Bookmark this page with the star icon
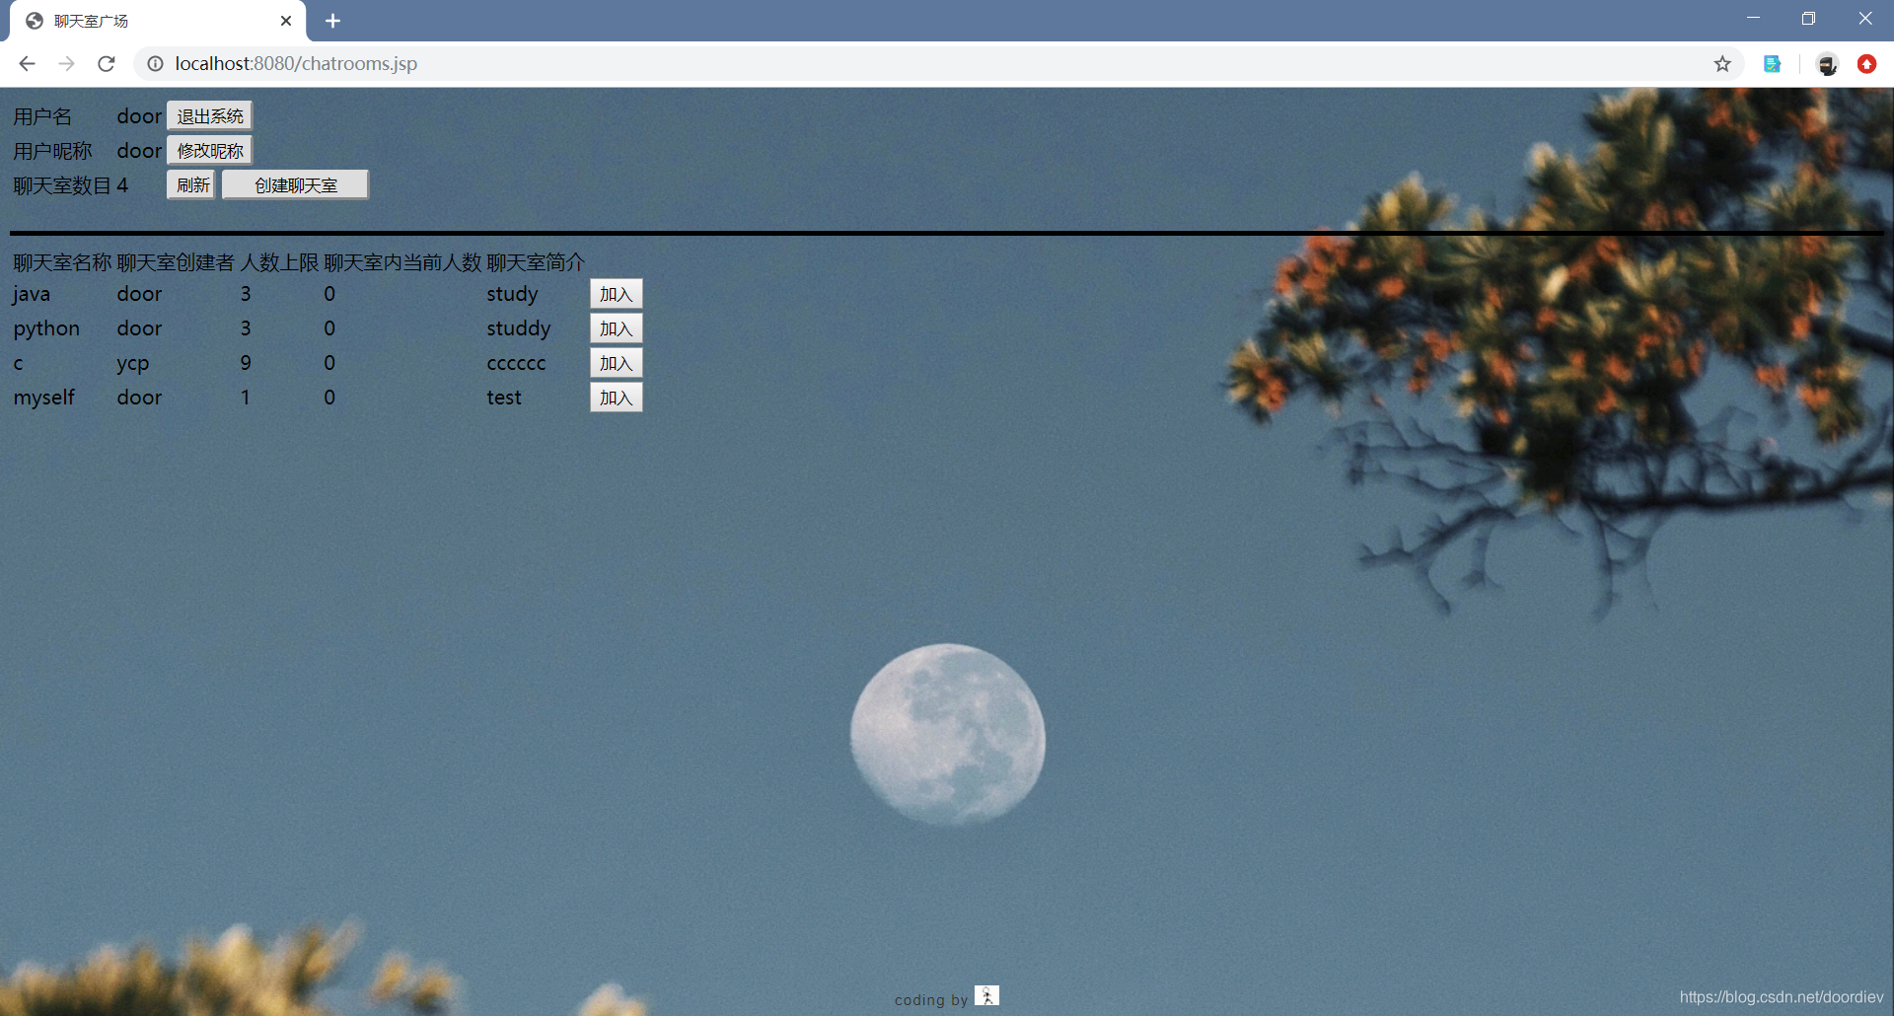The width and height of the screenshot is (1894, 1016). tap(1722, 64)
